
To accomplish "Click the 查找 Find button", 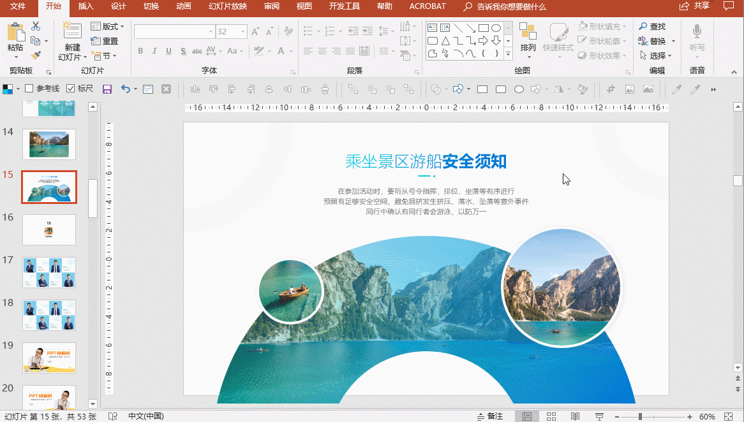I will click(x=652, y=26).
